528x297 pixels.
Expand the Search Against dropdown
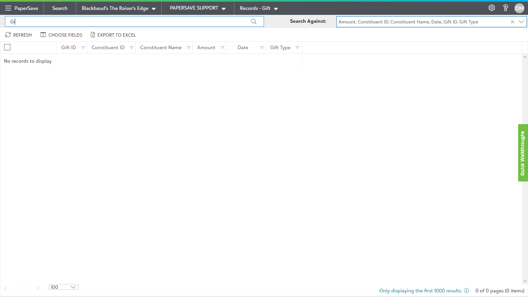pyautogui.click(x=521, y=22)
